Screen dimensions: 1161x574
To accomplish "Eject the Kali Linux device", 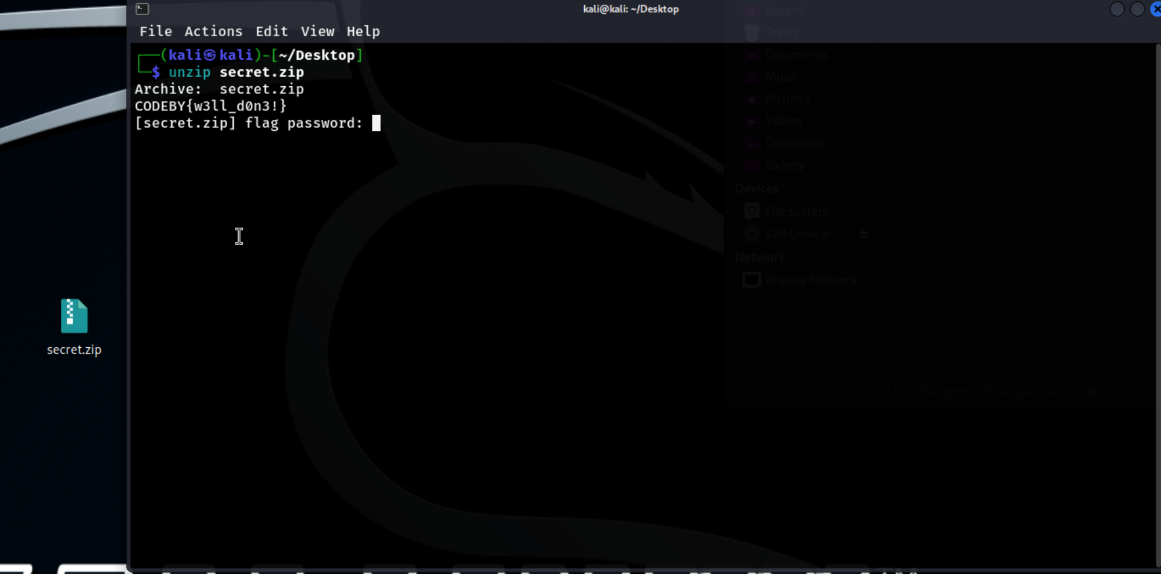I will click(864, 234).
